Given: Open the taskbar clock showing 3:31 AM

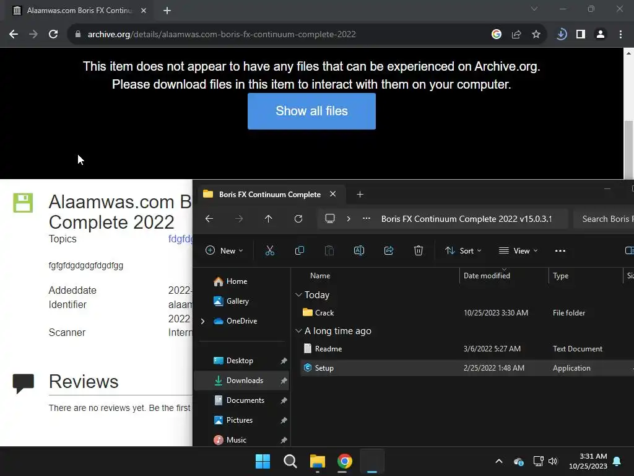Looking at the screenshot, I should coord(588,461).
